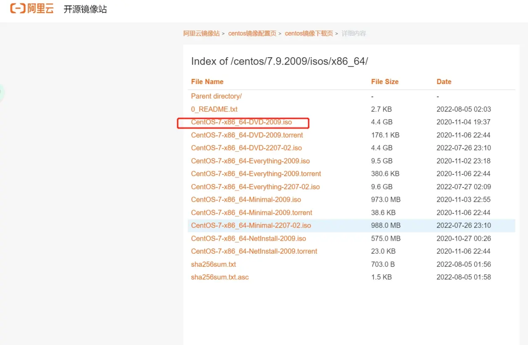Click the date 2020-11-03 22:55
The height and width of the screenshot is (345, 528).
coord(464,200)
